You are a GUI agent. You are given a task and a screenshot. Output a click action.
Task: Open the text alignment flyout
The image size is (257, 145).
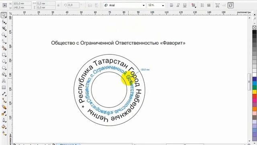coord(194,5)
